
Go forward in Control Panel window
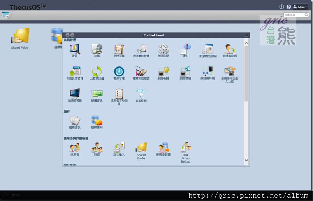72,35
